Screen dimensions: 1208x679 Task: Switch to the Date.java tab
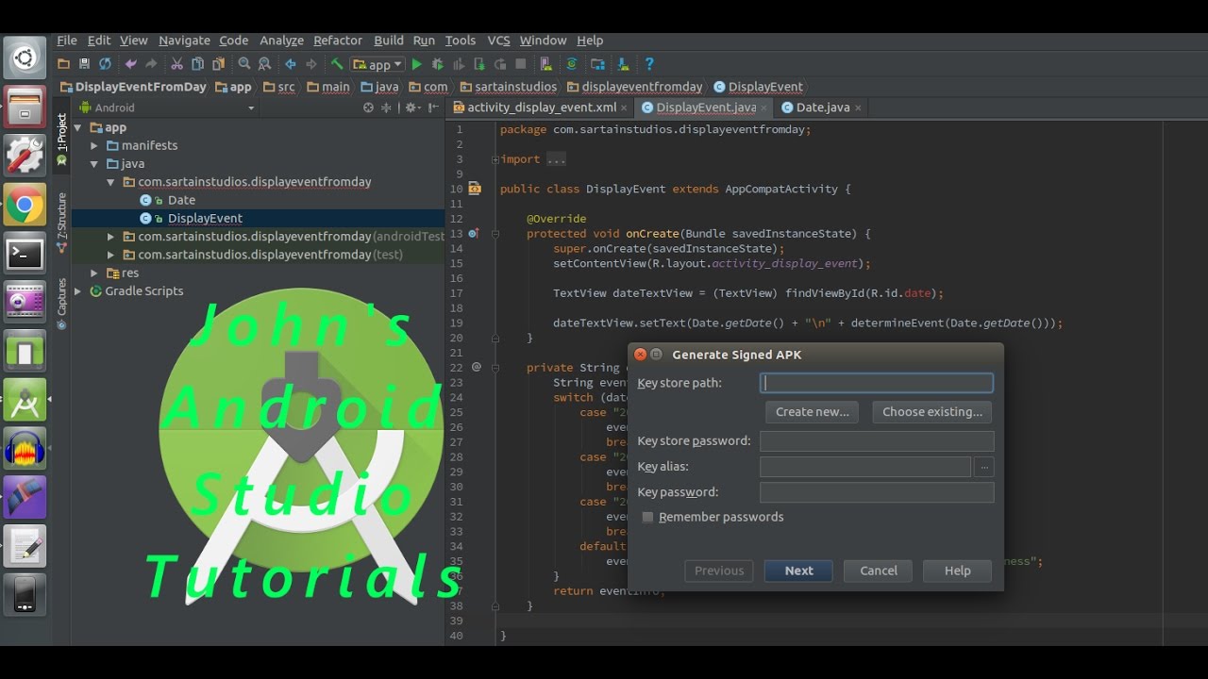823,108
